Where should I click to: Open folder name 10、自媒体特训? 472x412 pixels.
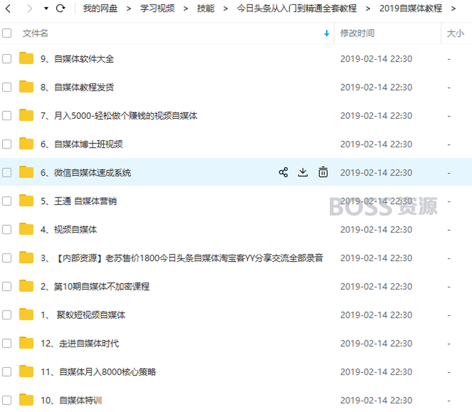click(71, 400)
